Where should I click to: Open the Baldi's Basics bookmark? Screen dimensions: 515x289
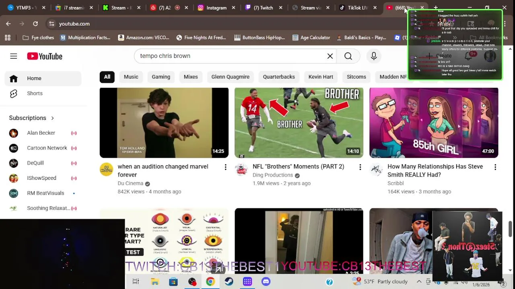point(360,38)
